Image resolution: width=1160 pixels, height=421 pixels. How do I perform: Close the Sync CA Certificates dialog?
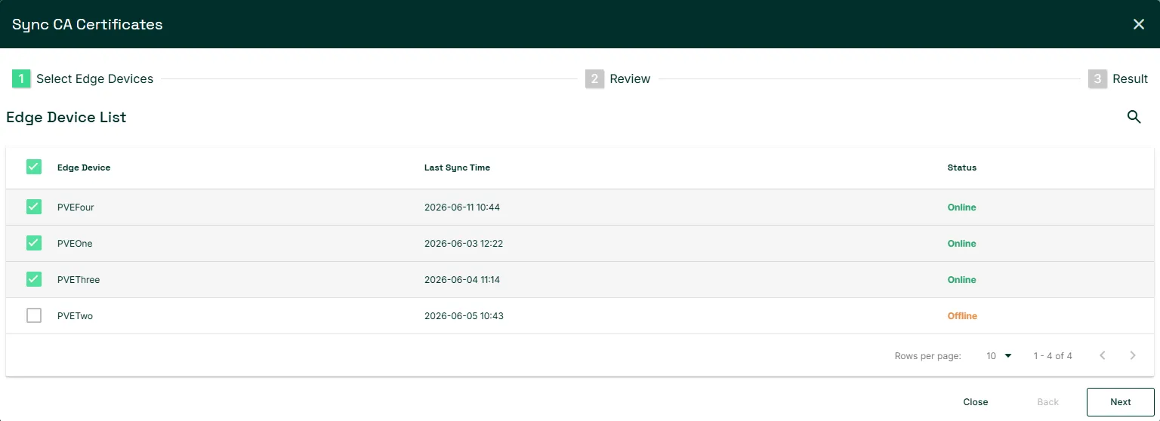pyautogui.click(x=1139, y=24)
